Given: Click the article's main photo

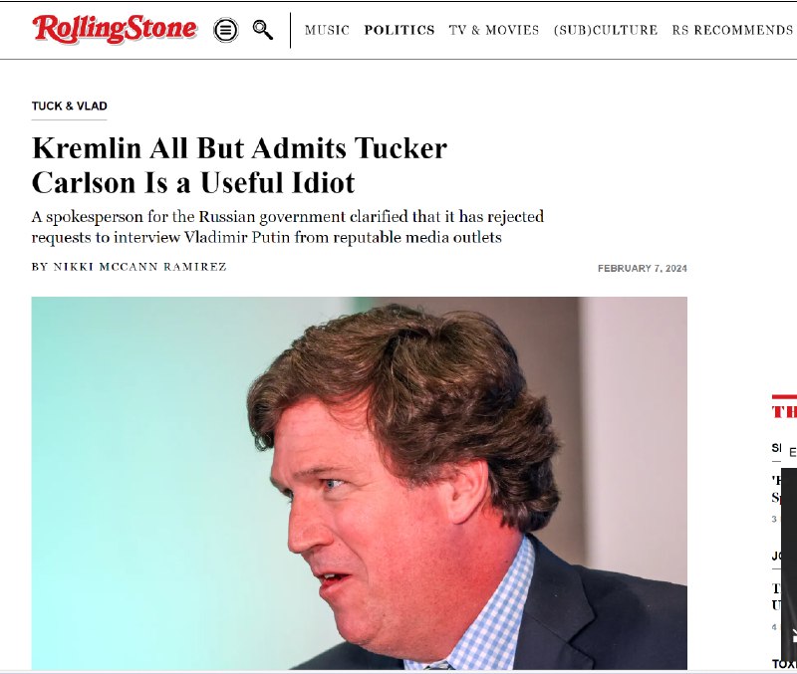Looking at the screenshot, I should [x=360, y=483].
